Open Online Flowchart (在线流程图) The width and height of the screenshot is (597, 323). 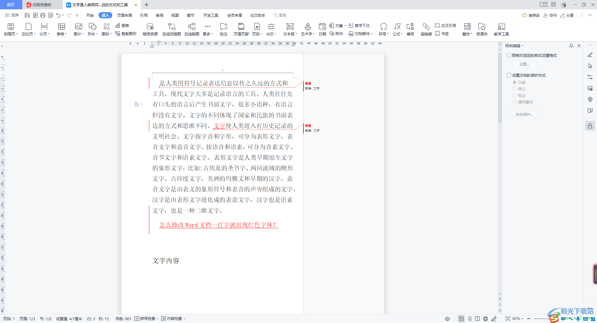tap(172, 30)
